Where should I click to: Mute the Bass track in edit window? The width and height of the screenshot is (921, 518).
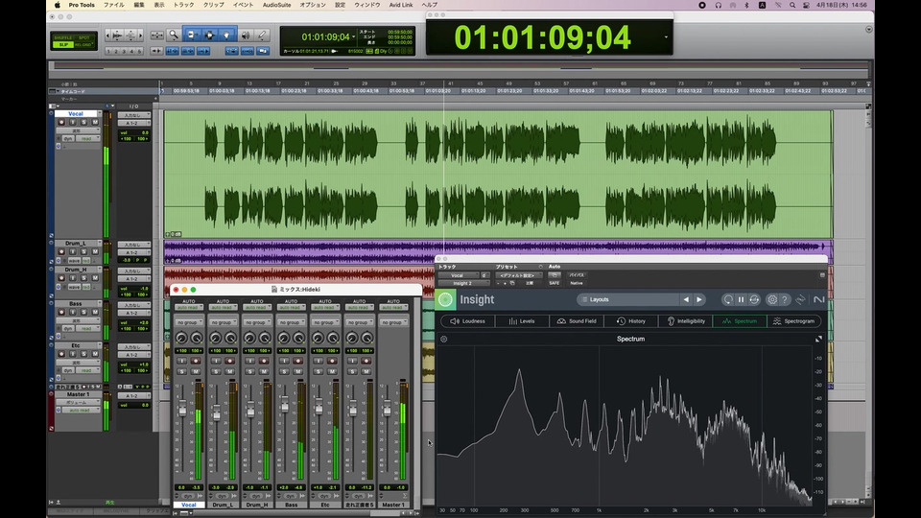[95, 312]
